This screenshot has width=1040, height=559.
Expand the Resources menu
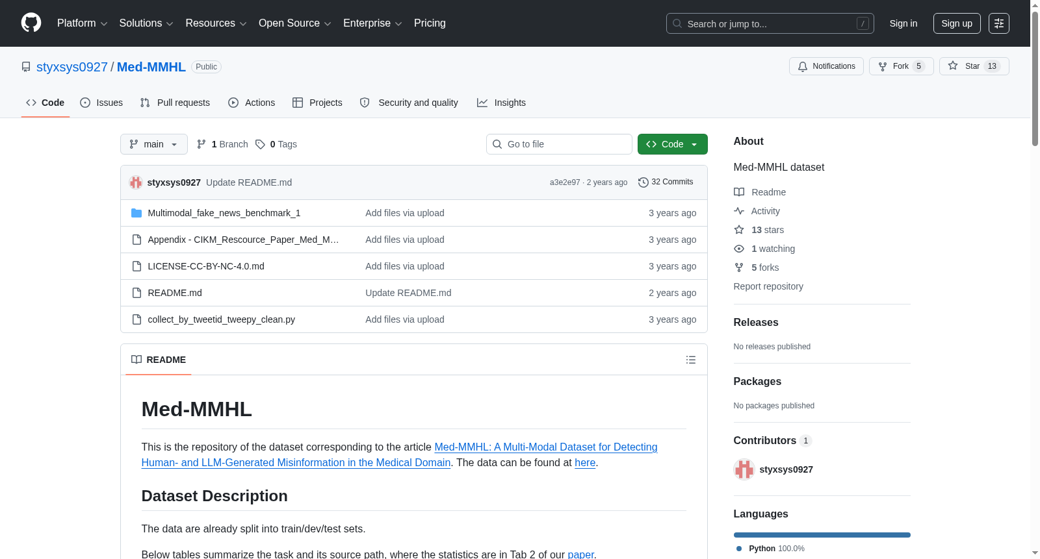click(216, 23)
